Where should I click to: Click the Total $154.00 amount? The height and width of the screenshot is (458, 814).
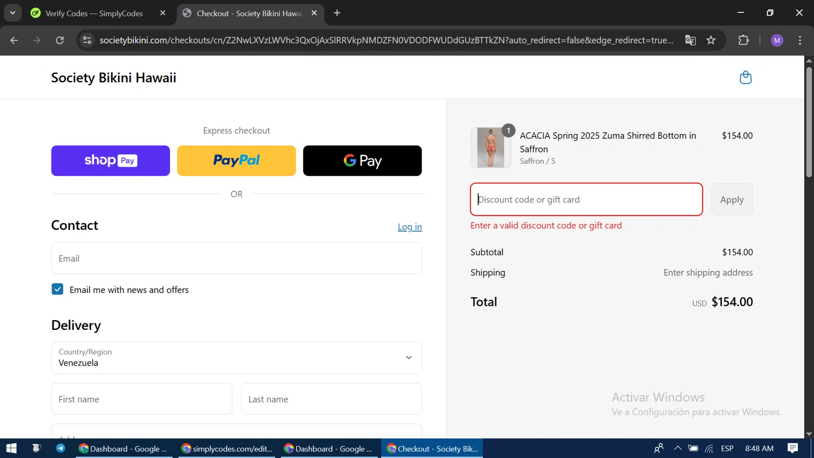click(732, 302)
